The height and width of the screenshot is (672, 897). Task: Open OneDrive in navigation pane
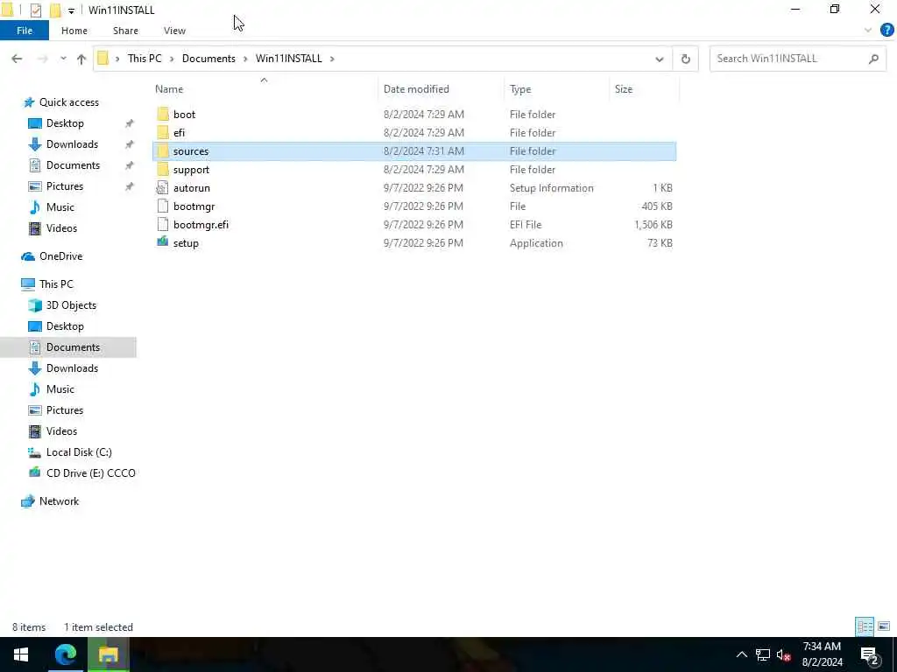pos(60,256)
